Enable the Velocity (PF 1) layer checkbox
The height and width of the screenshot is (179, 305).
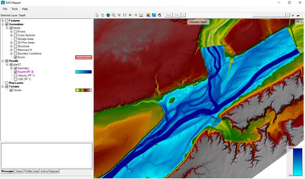point(16,75)
